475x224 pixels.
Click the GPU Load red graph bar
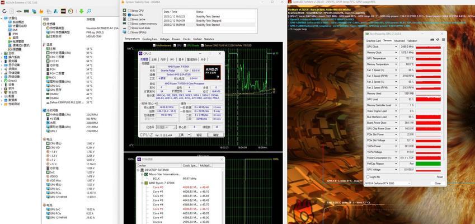[x=429, y=100]
